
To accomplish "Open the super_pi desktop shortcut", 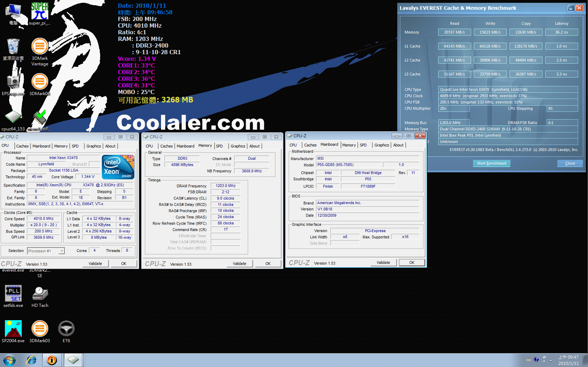I will [x=40, y=14].
